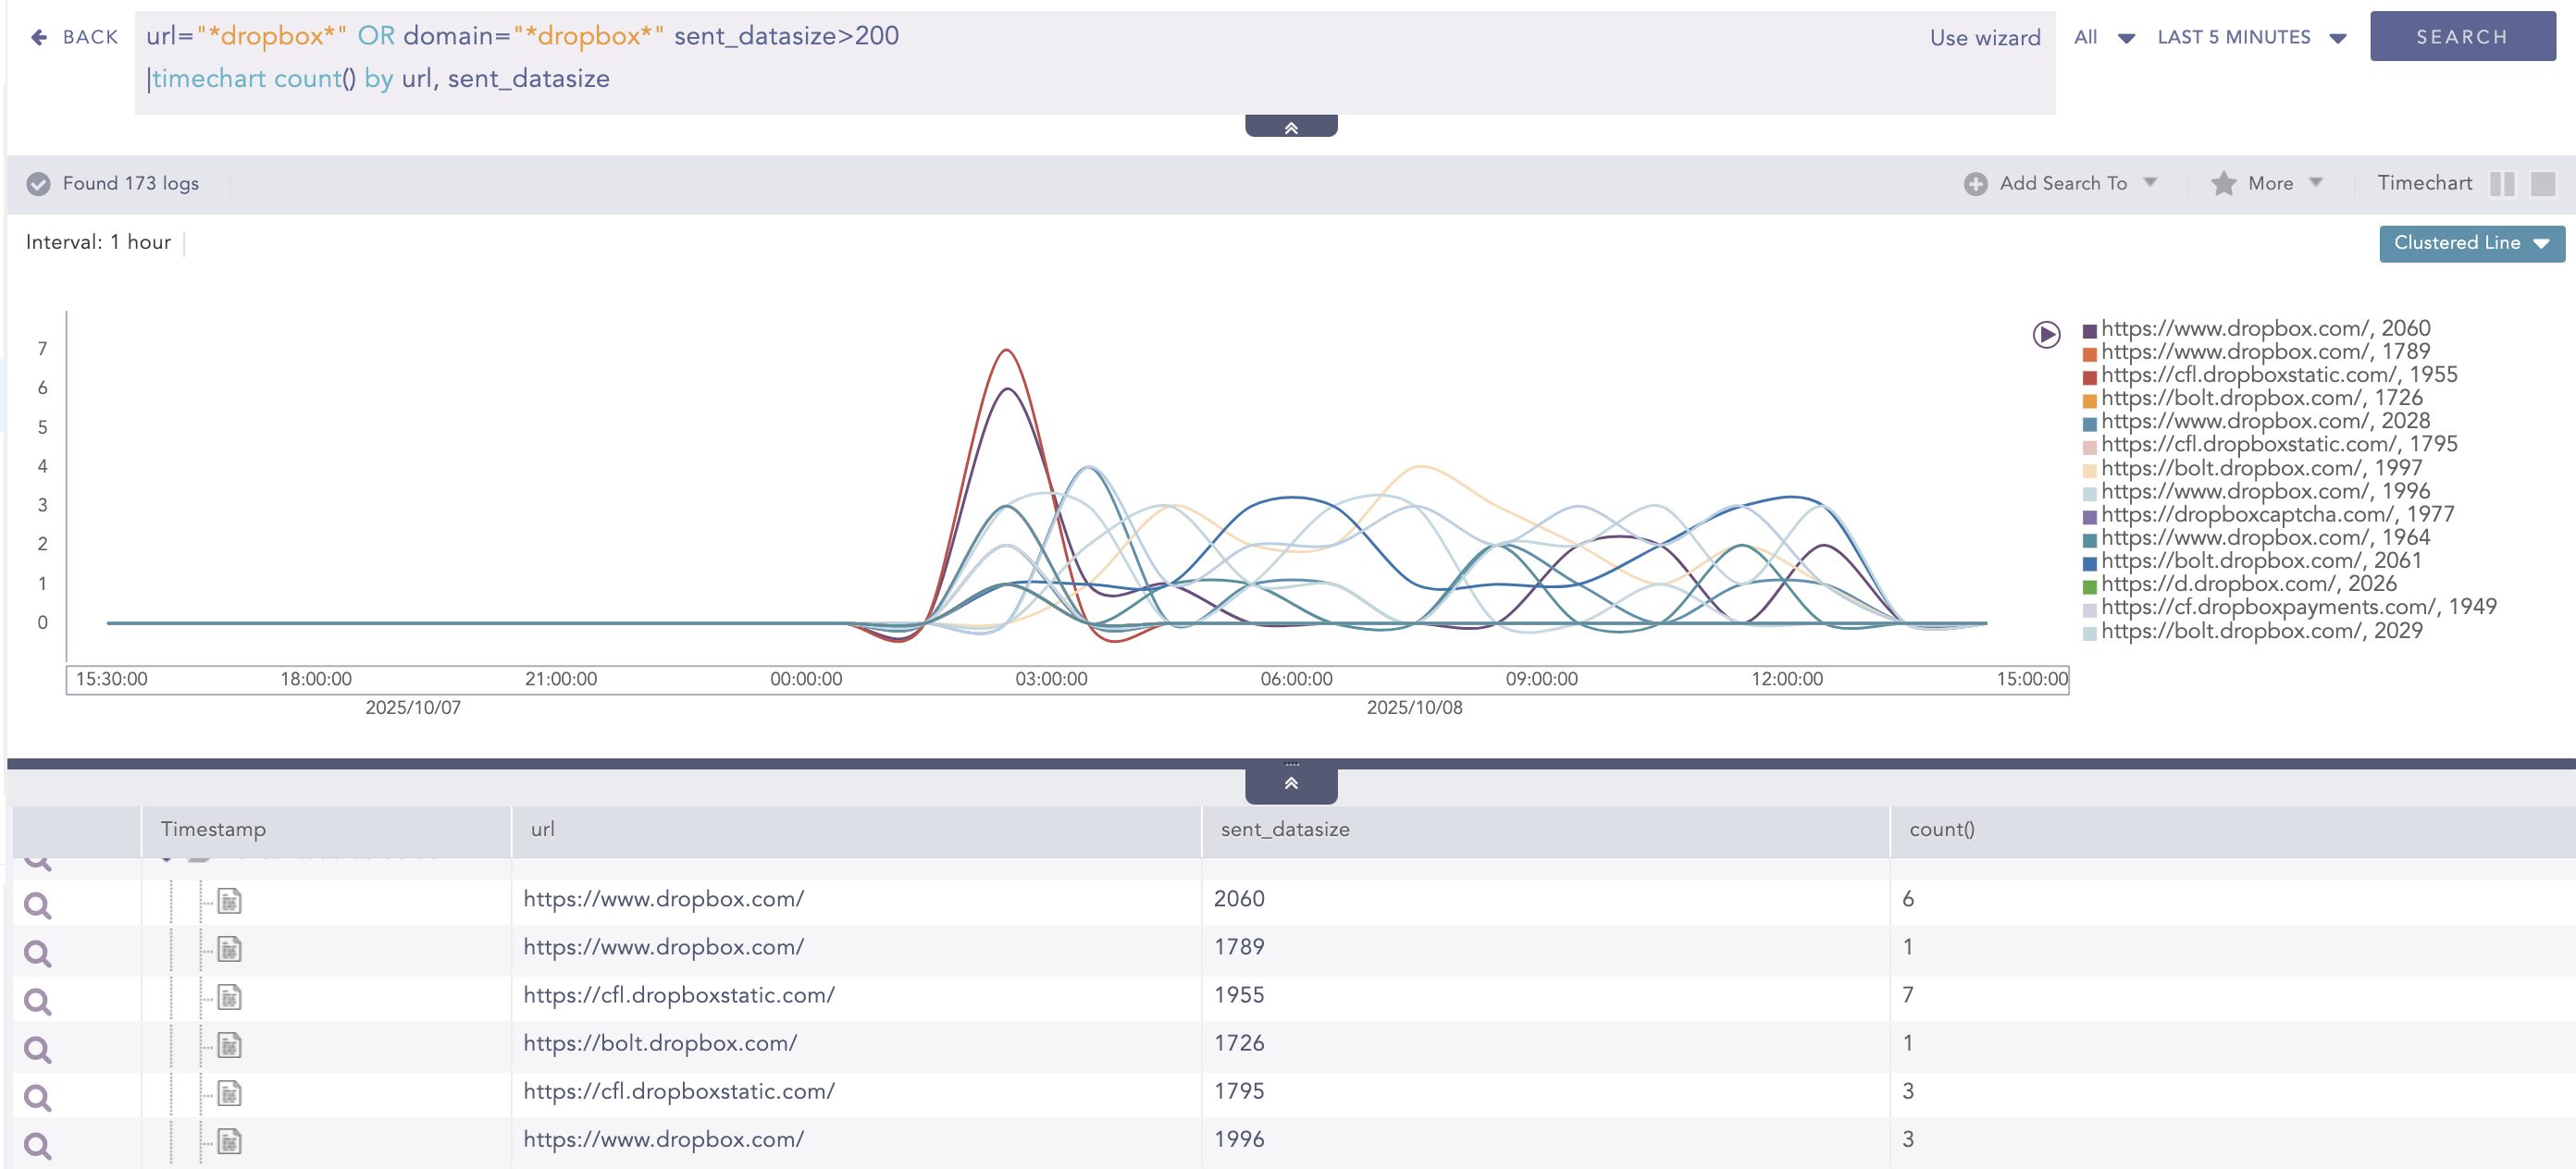Click the magnifier icon on the 2060 row
2576x1169 pixels.
pyautogui.click(x=38, y=905)
